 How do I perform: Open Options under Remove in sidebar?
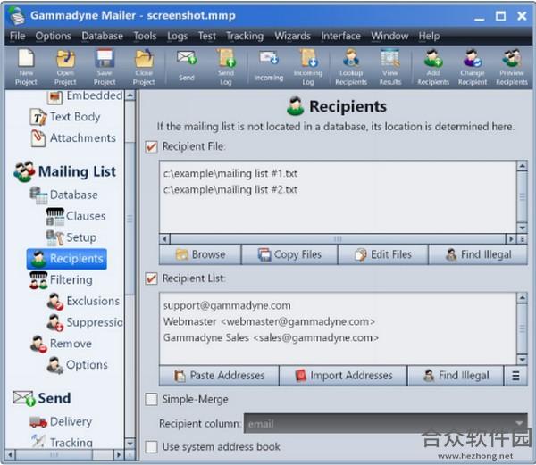tap(77, 365)
